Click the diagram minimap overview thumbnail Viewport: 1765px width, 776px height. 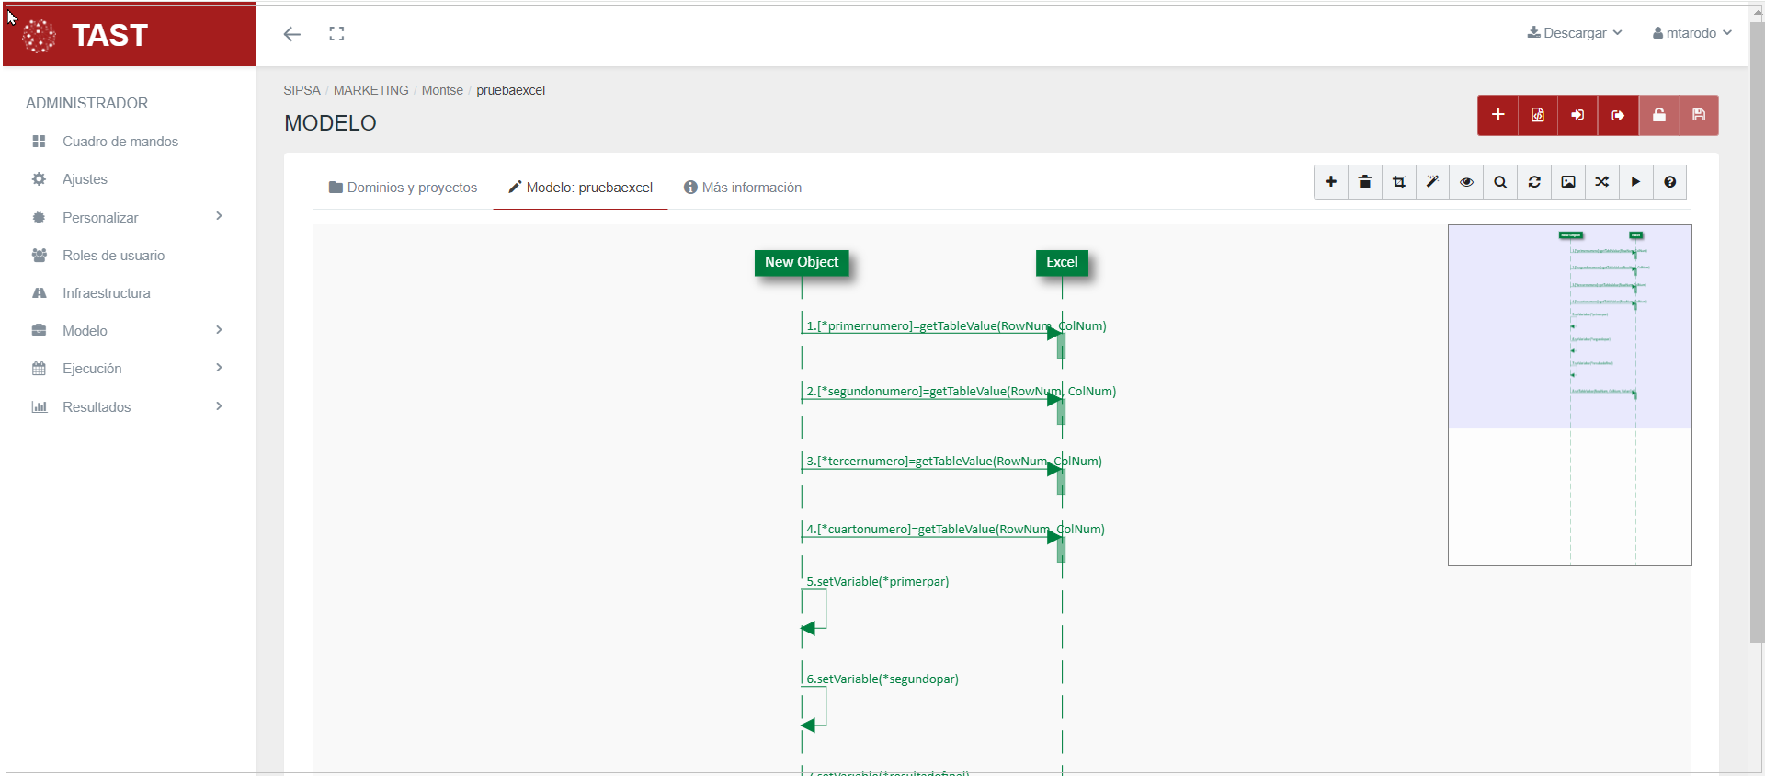click(x=1569, y=394)
